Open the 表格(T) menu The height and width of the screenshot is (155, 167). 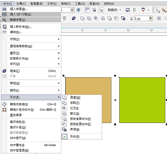pos(66,4)
